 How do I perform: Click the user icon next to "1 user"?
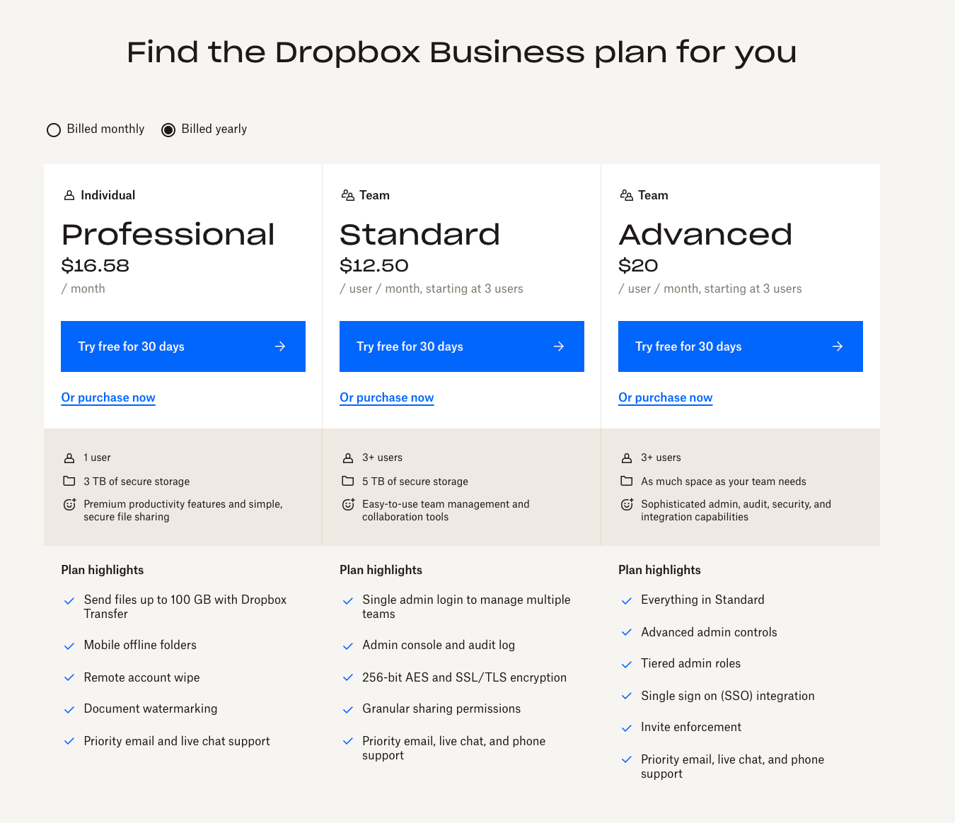(x=69, y=457)
